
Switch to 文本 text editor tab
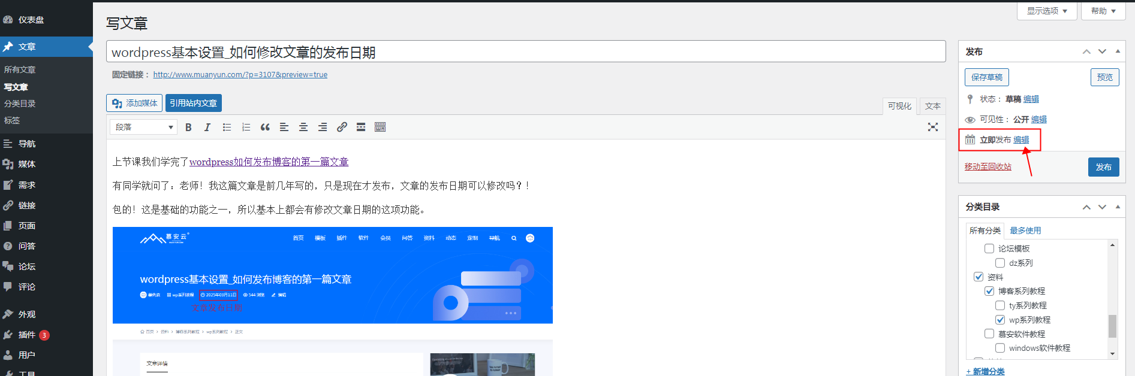[x=932, y=106]
